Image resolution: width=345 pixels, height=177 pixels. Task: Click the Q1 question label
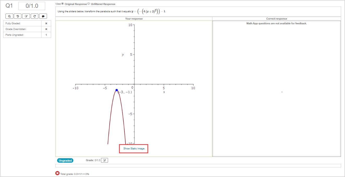pos(9,6)
